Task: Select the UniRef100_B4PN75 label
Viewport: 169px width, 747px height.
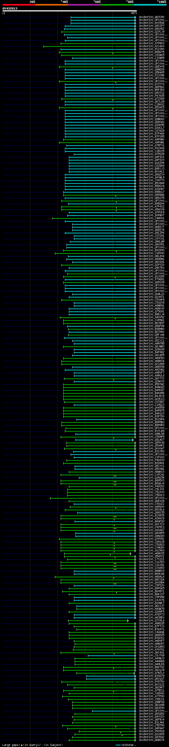Action: pyautogui.click(x=151, y=411)
